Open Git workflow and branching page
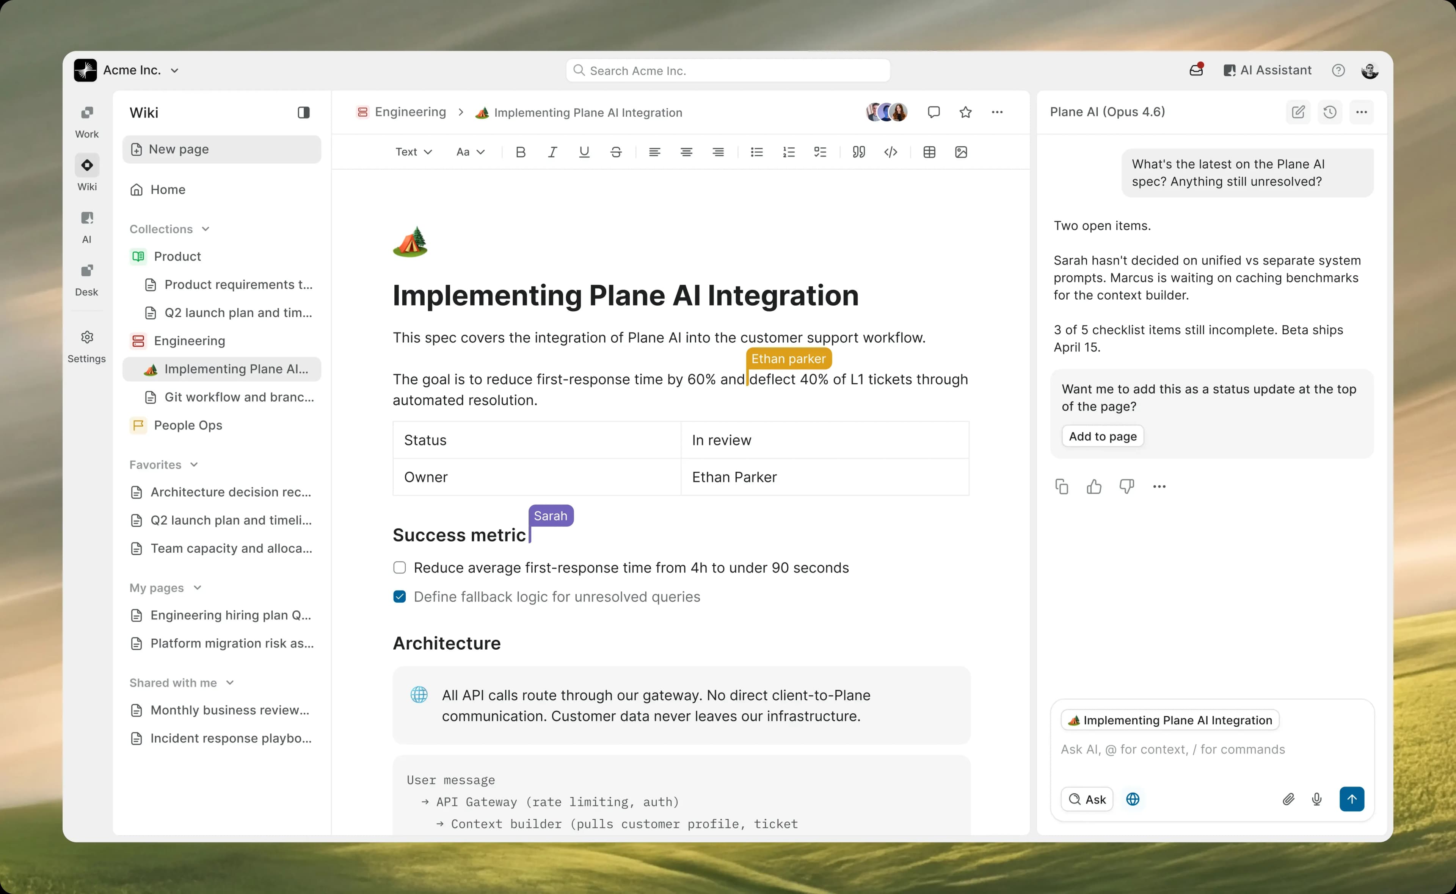Screen dimensions: 1456x894 (222, 397)
